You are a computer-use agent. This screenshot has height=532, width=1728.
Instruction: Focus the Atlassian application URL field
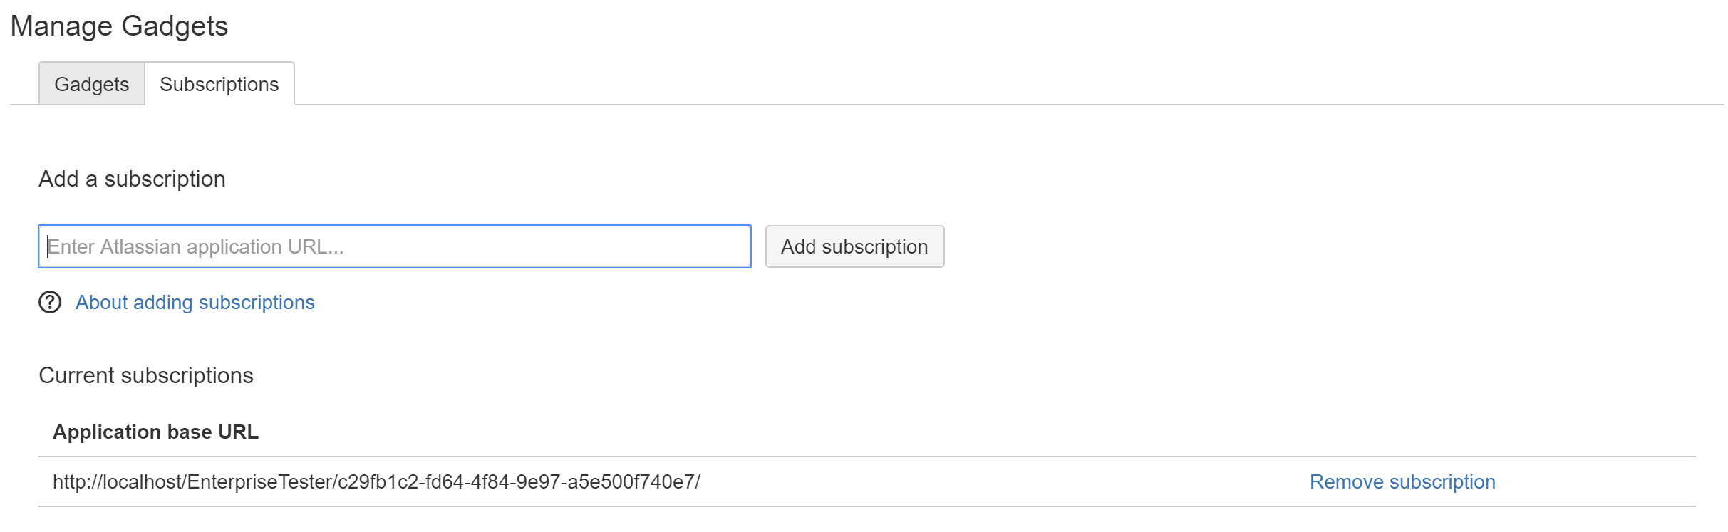pyautogui.click(x=394, y=246)
